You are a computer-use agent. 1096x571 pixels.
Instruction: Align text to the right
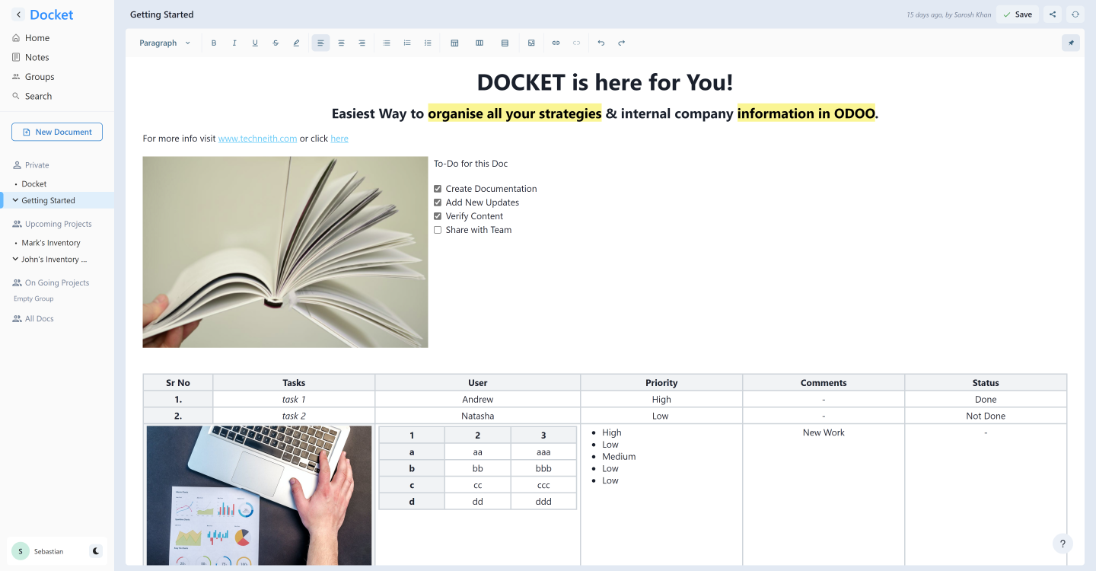coord(362,43)
